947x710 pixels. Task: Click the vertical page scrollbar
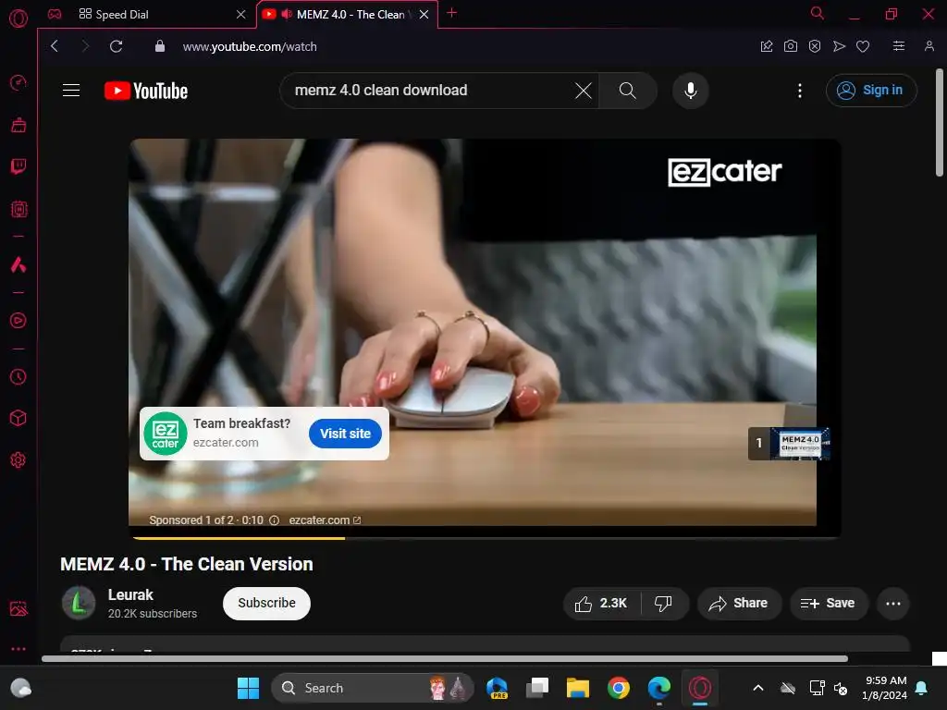coord(940,123)
